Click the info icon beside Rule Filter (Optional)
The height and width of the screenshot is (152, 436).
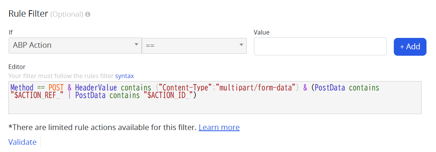tap(88, 14)
